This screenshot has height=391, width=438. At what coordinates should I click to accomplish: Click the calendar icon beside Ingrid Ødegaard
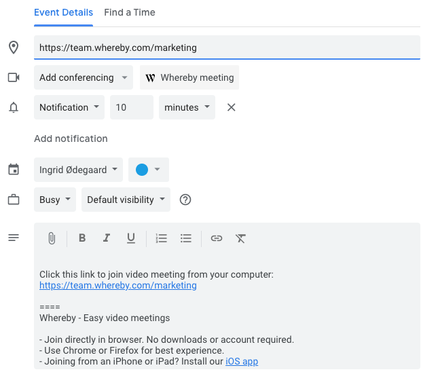14,170
